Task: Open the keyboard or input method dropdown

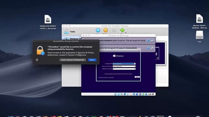Action: click(124, 69)
